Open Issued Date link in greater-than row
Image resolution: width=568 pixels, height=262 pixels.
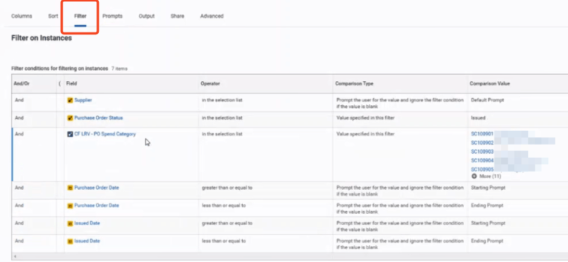click(x=87, y=223)
